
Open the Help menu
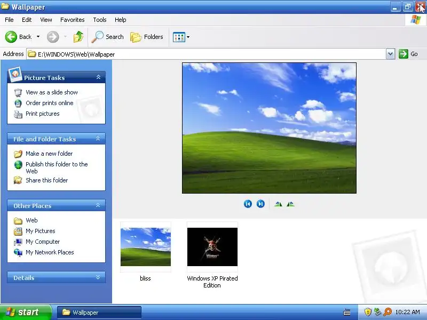click(121, 20)
